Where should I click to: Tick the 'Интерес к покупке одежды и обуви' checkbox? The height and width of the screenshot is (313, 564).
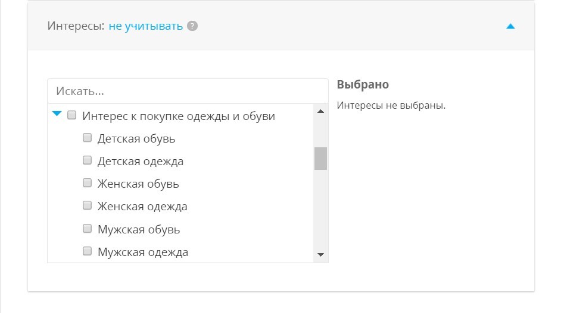pos(72,115)
